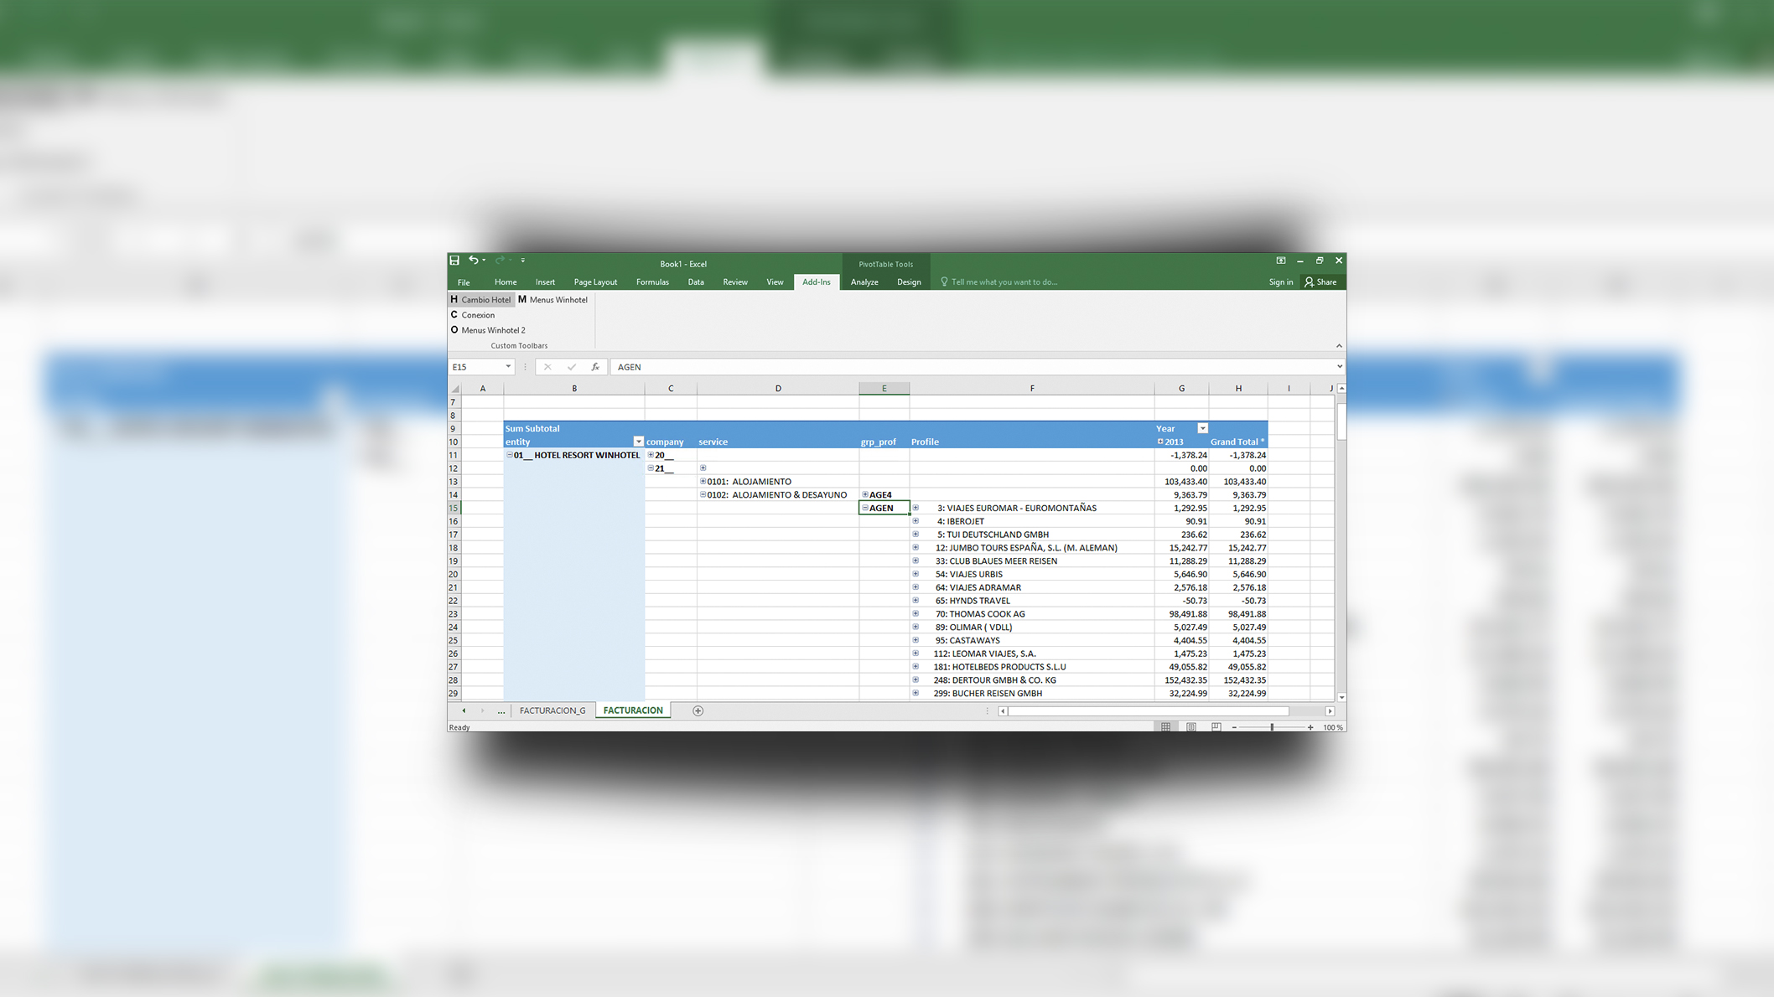Switch to the FACTURACION_G sheet tab
This screenshot has height=997, width=1774.
(552, 710)
